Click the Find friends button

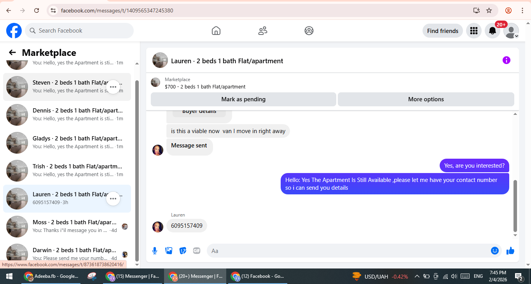pos(443,31)
